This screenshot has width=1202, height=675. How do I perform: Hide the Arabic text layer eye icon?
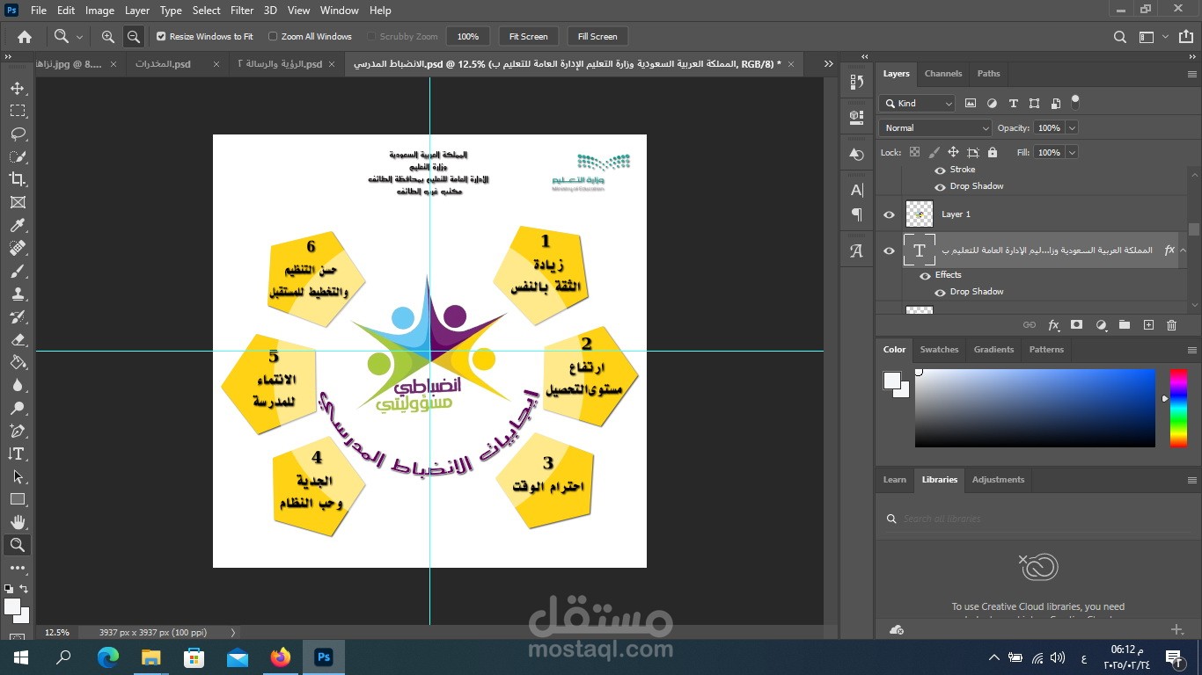(x=889, y=250)
